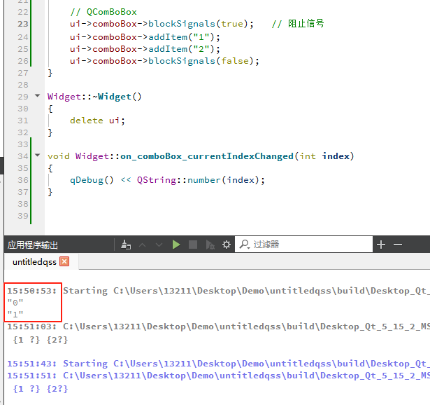Screen dimensions: 430x405
Task: Click the 'int index' parameter
Action: point(324,156)
